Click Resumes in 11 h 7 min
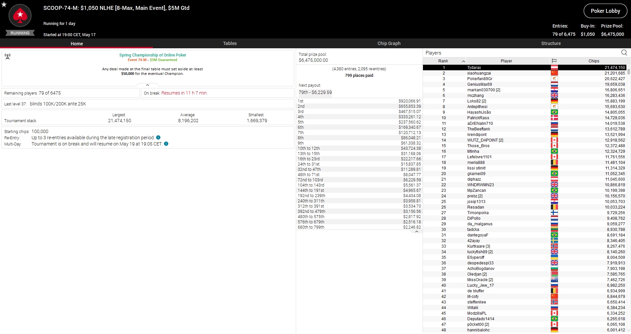Image resolution: width=631 pixels, height=334 pixels. 184,93
